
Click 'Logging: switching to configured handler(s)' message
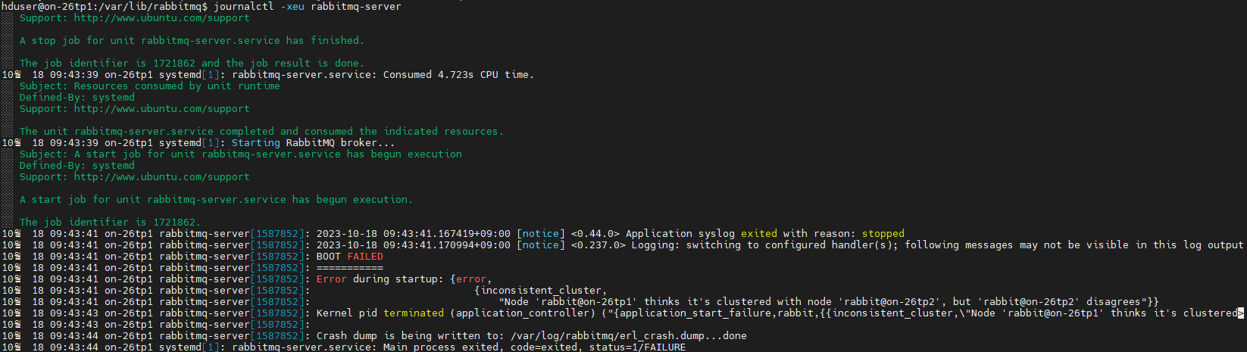click(x=764, y=245)
